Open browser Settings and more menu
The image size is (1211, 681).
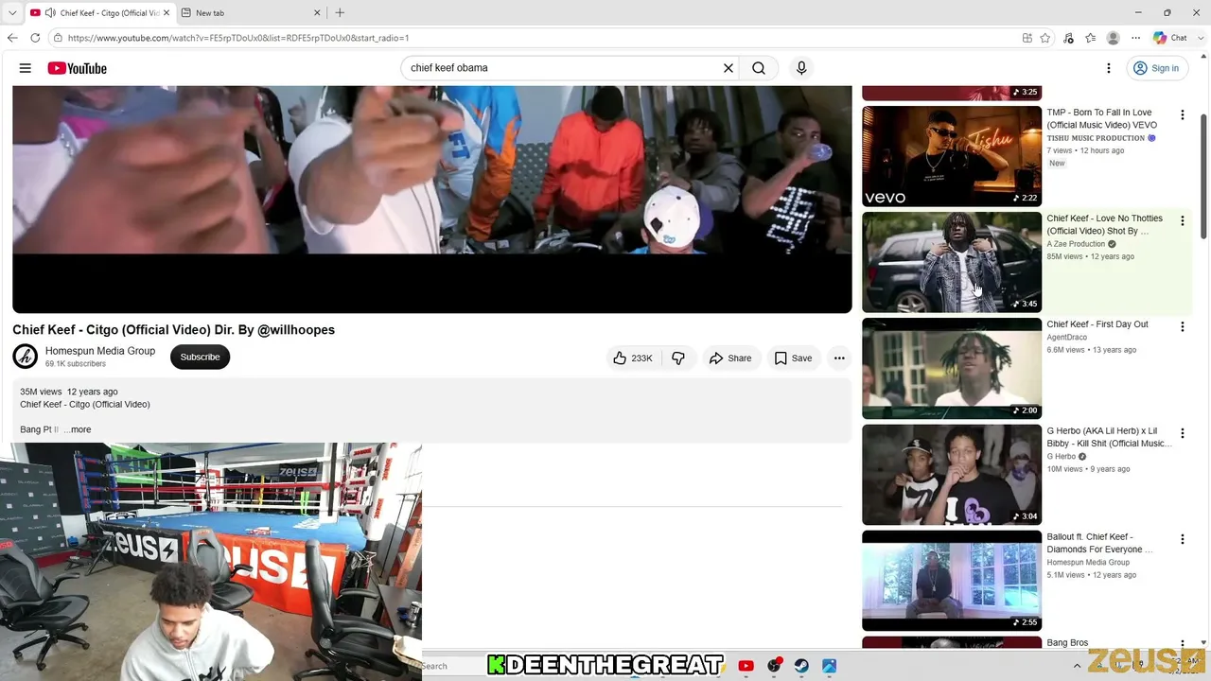click(x=1136, y=38)
